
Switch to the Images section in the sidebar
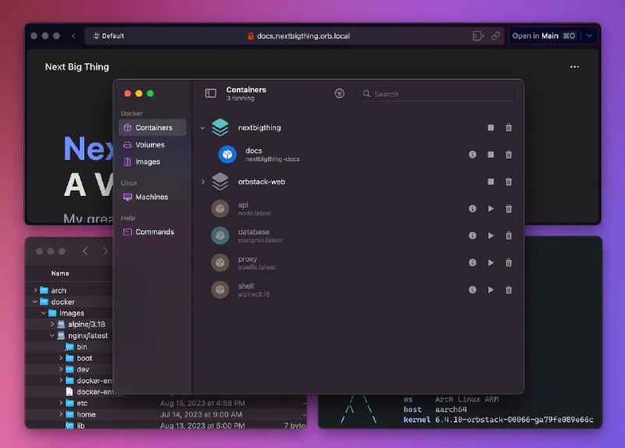(x=147, y=162)
